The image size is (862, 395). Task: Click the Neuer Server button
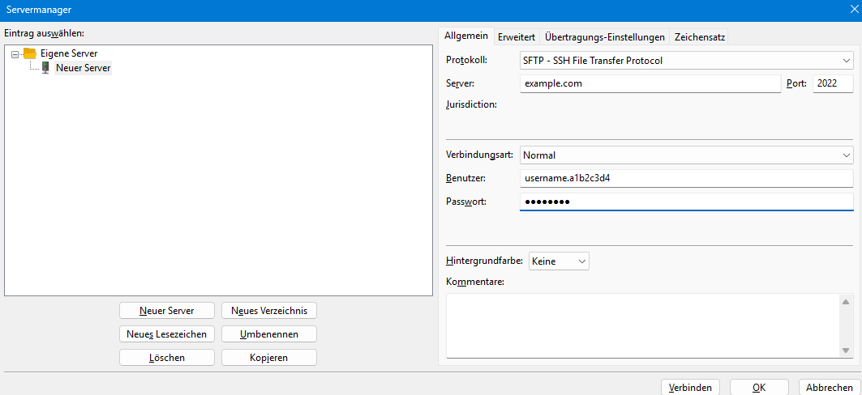click(x=166, y=311)
